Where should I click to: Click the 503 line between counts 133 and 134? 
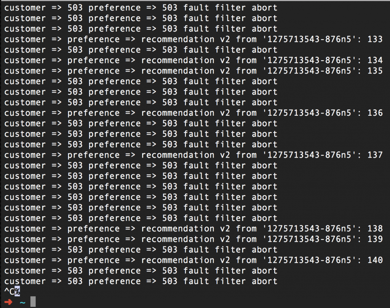pyautogui.click(x=141, y=50)
